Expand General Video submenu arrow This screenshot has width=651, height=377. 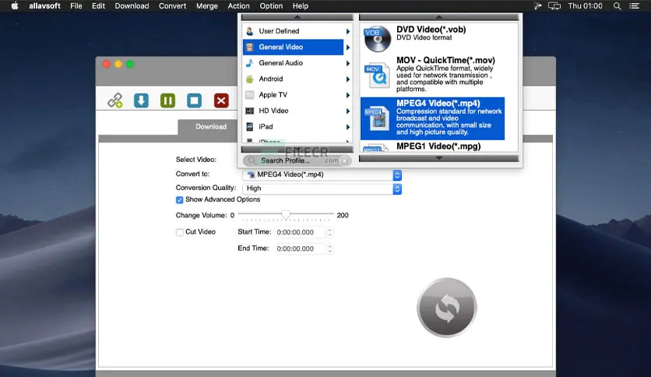tap(348, 48)
